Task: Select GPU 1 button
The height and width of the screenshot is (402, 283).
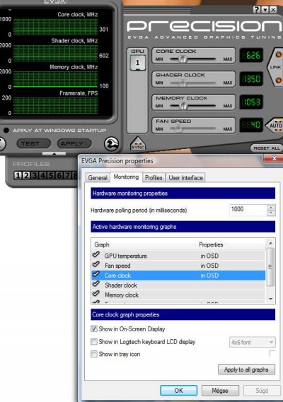Action: (x=138, y=63)
